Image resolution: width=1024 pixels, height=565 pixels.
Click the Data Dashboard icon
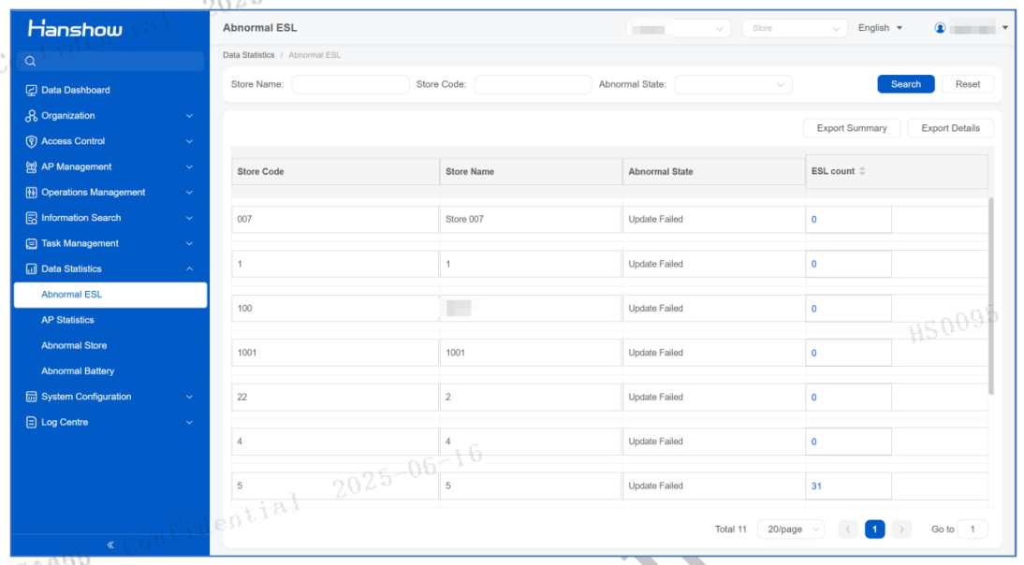coord(31,90)
